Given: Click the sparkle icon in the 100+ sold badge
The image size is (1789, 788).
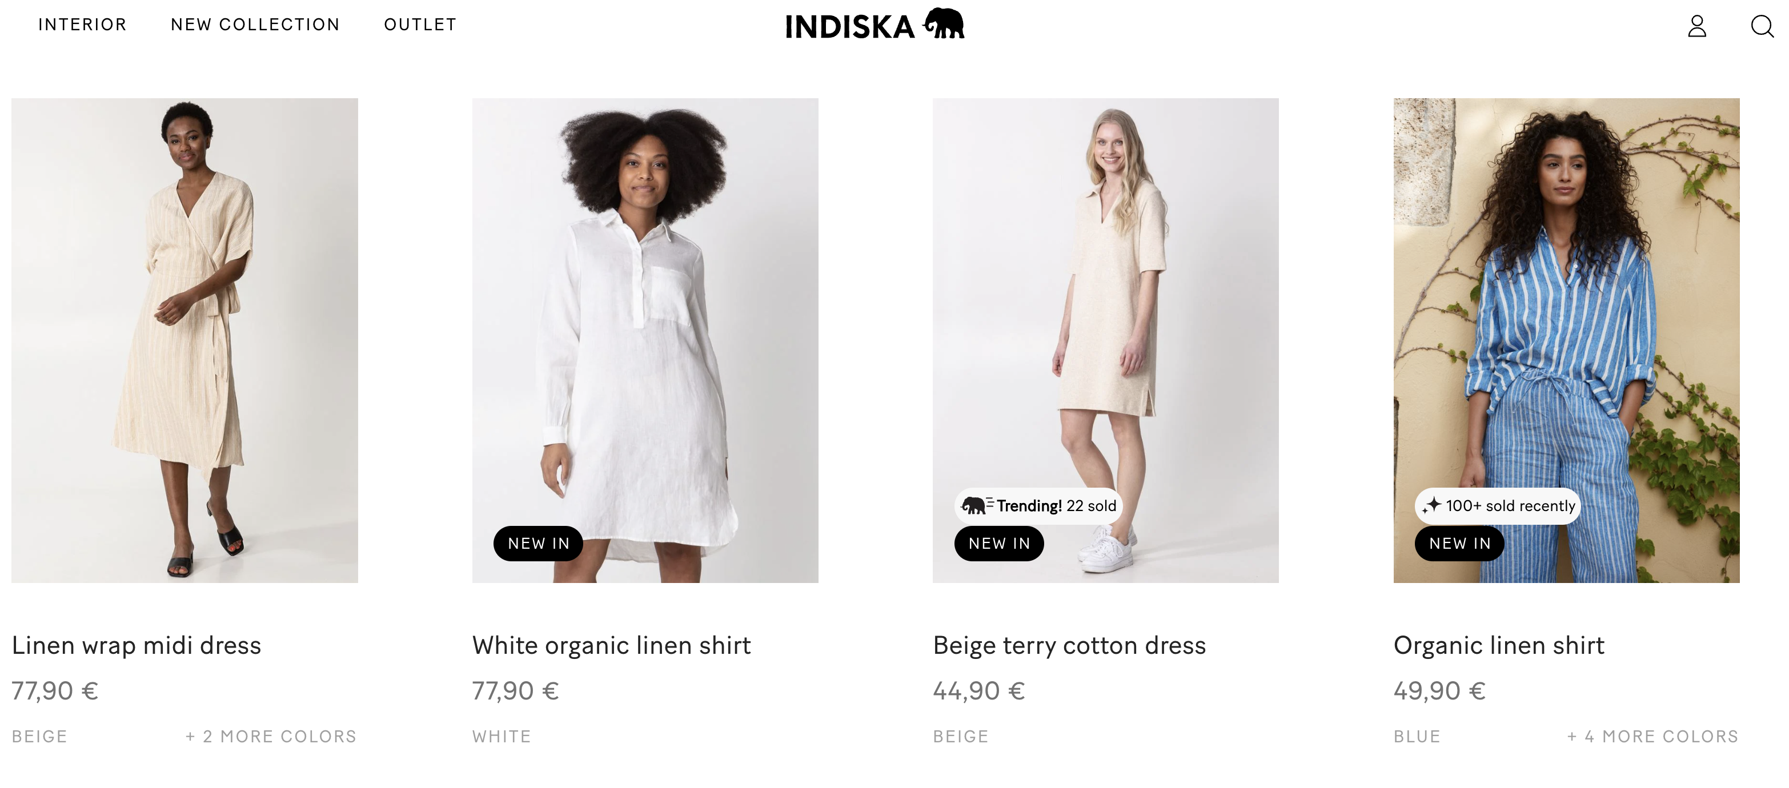Looking at the screenshot, I should [1431, 505].
